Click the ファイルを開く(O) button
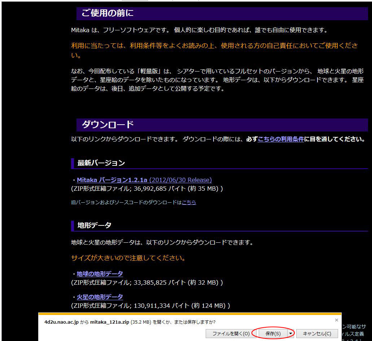The image size is (372, 341). pos(231,334)
